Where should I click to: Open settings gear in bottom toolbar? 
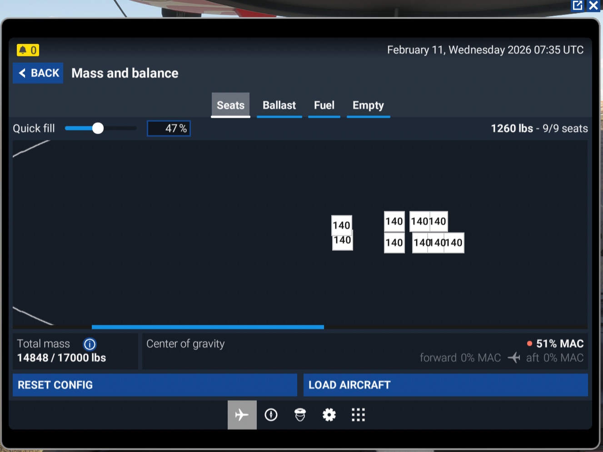click(329, 415)
